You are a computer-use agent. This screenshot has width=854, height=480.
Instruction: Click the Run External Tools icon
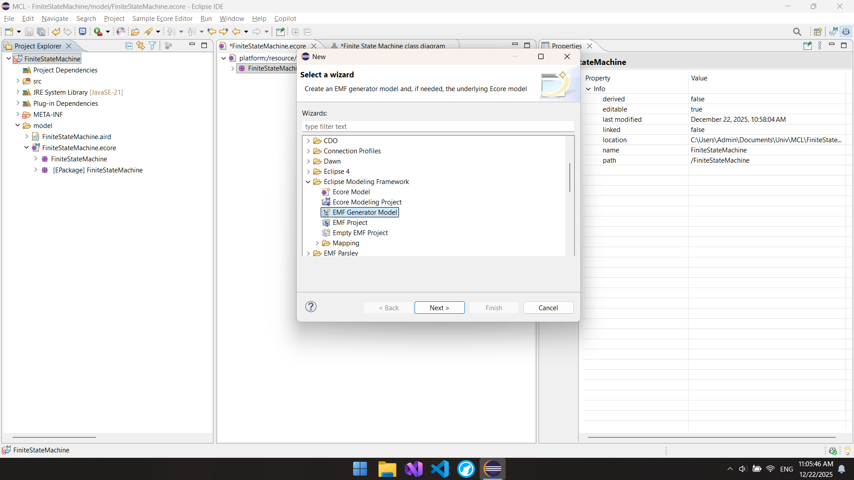tap(98, 32)
